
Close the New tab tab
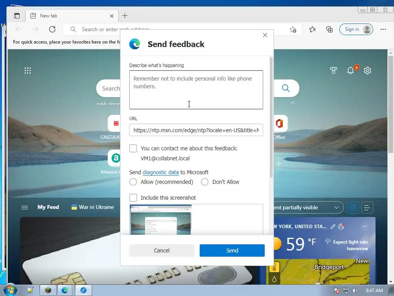pos(112,16)
